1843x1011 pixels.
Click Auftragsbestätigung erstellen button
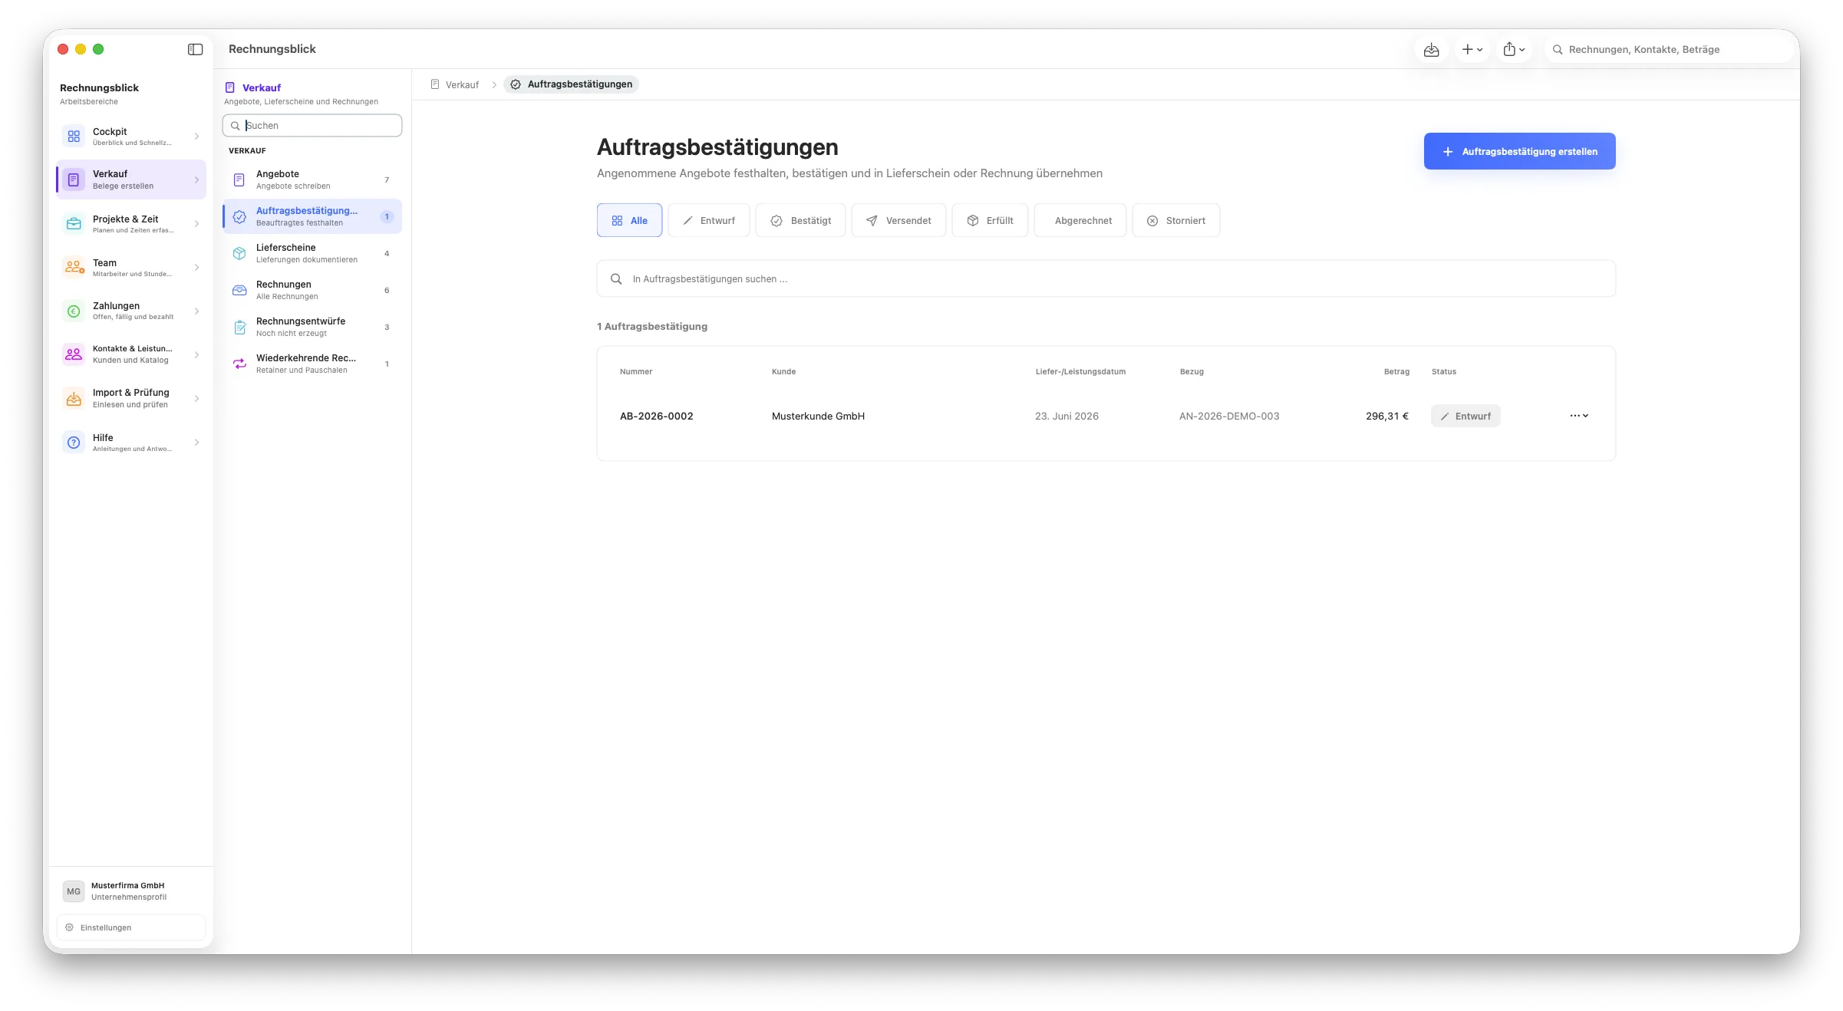[x=1519, y=151]
